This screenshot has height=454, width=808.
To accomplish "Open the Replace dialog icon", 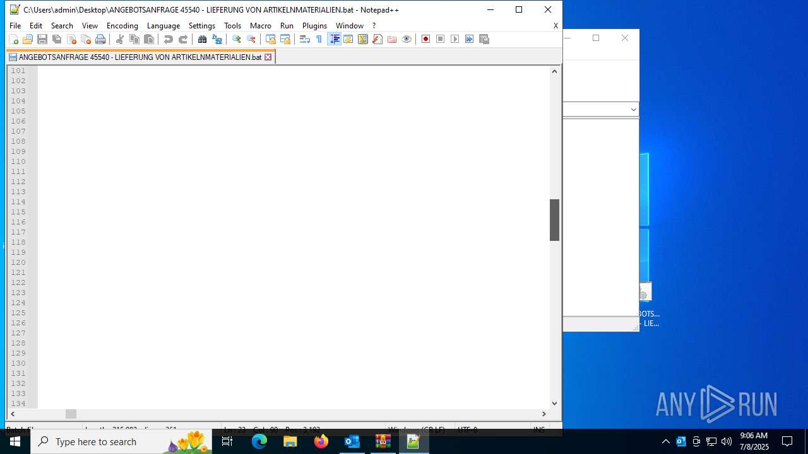I will coord(217,39).
